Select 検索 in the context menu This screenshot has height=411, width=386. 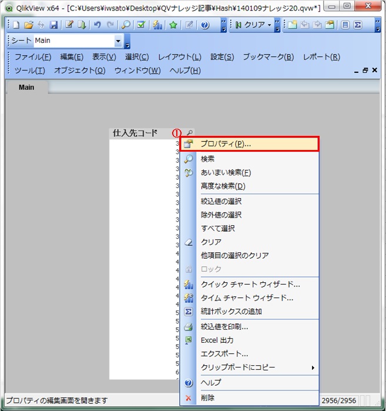click(249, 159)
